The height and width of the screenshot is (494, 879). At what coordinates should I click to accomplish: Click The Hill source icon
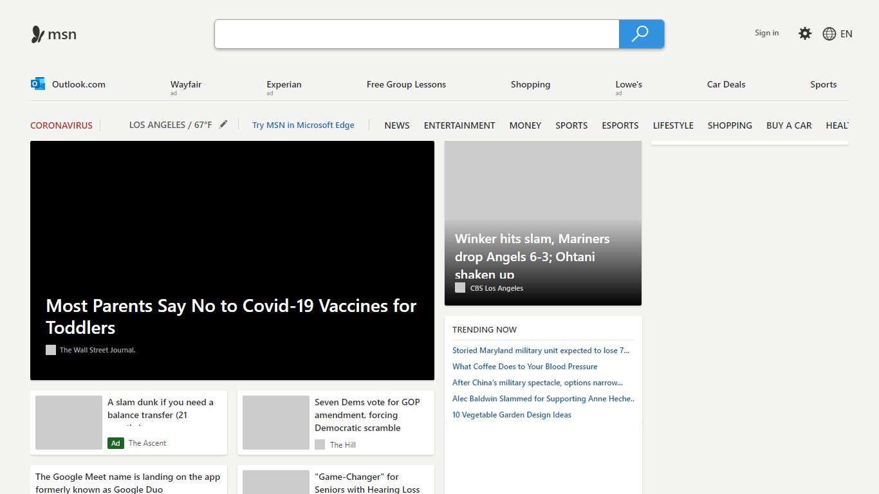point(320,444)
